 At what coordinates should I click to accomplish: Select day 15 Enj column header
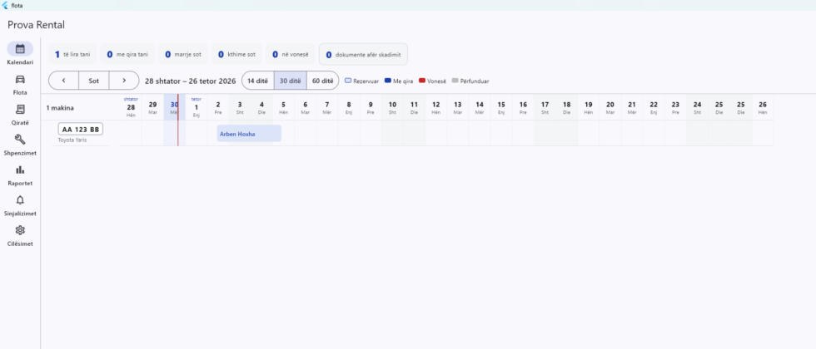pyautogui.click(x=501, y=107)
